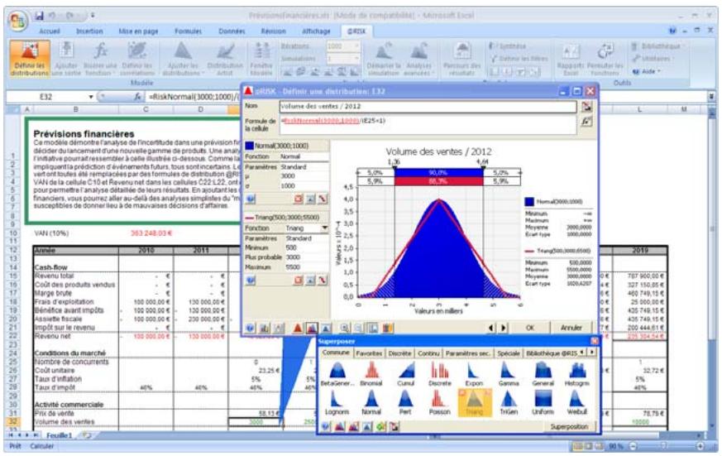Viewport: 722px width, 456px height.
Task: Open Name Box dropdown arrow beside E32
Action: point(91,97)
